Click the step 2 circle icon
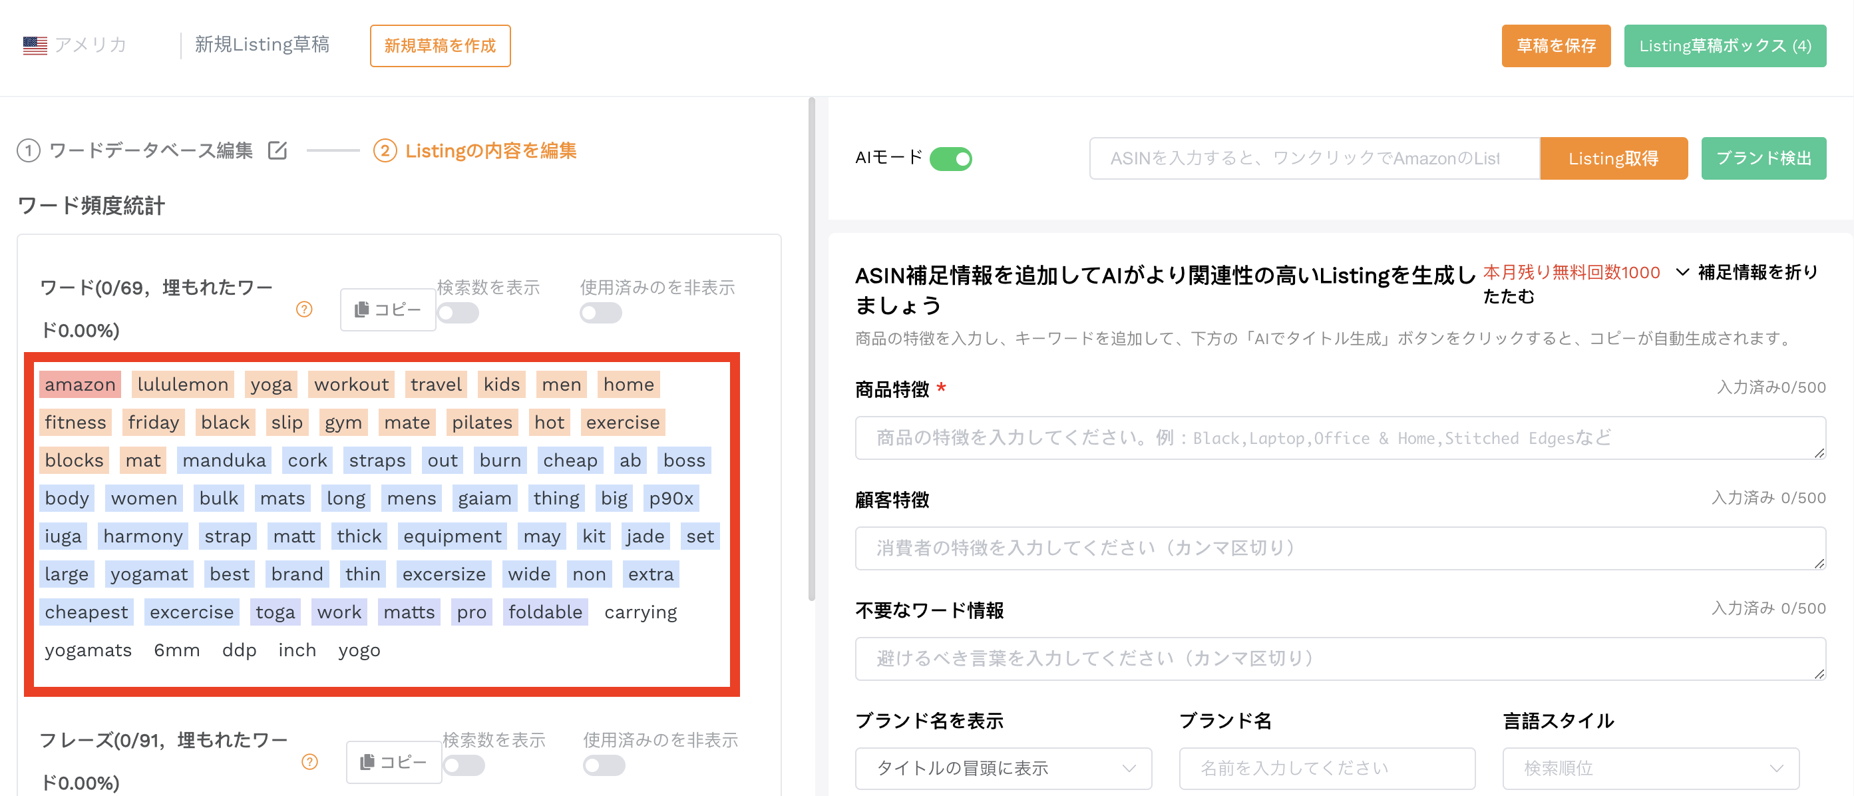Screen dimensions: 1854x796 [385, 151]
